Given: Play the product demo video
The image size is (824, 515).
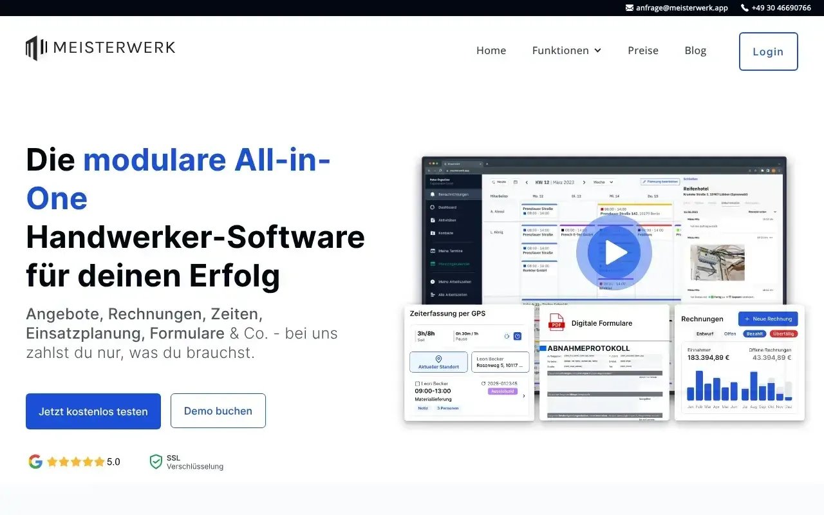Looking at the screenshot, I should [613, 252].
